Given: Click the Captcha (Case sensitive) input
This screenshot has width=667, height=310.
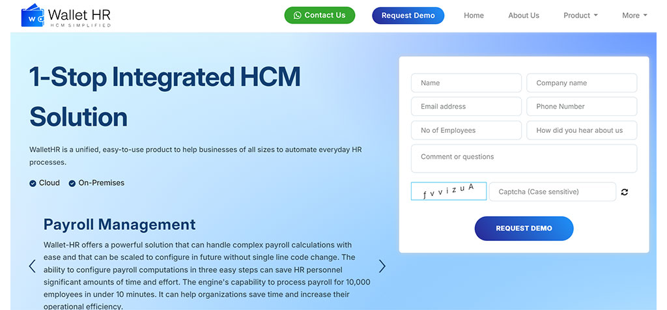Looking at the screenshot, I should (552, 191).
